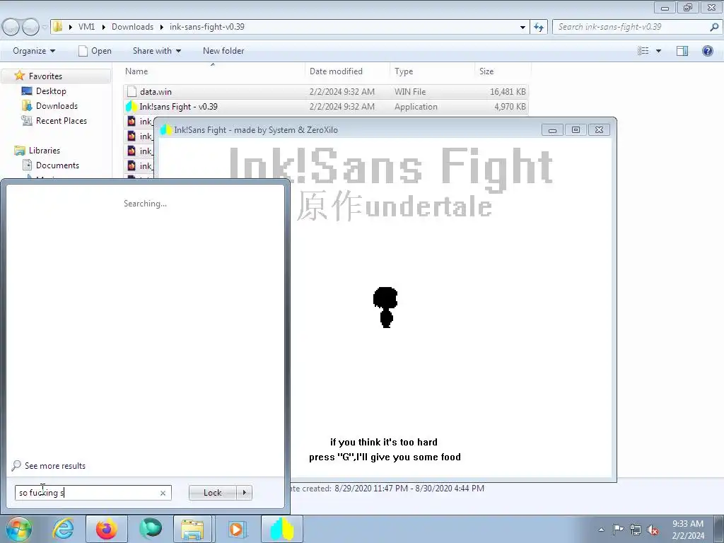
Task: Open Windows Explorer taskbar icon
Action: tap(192, 529)
